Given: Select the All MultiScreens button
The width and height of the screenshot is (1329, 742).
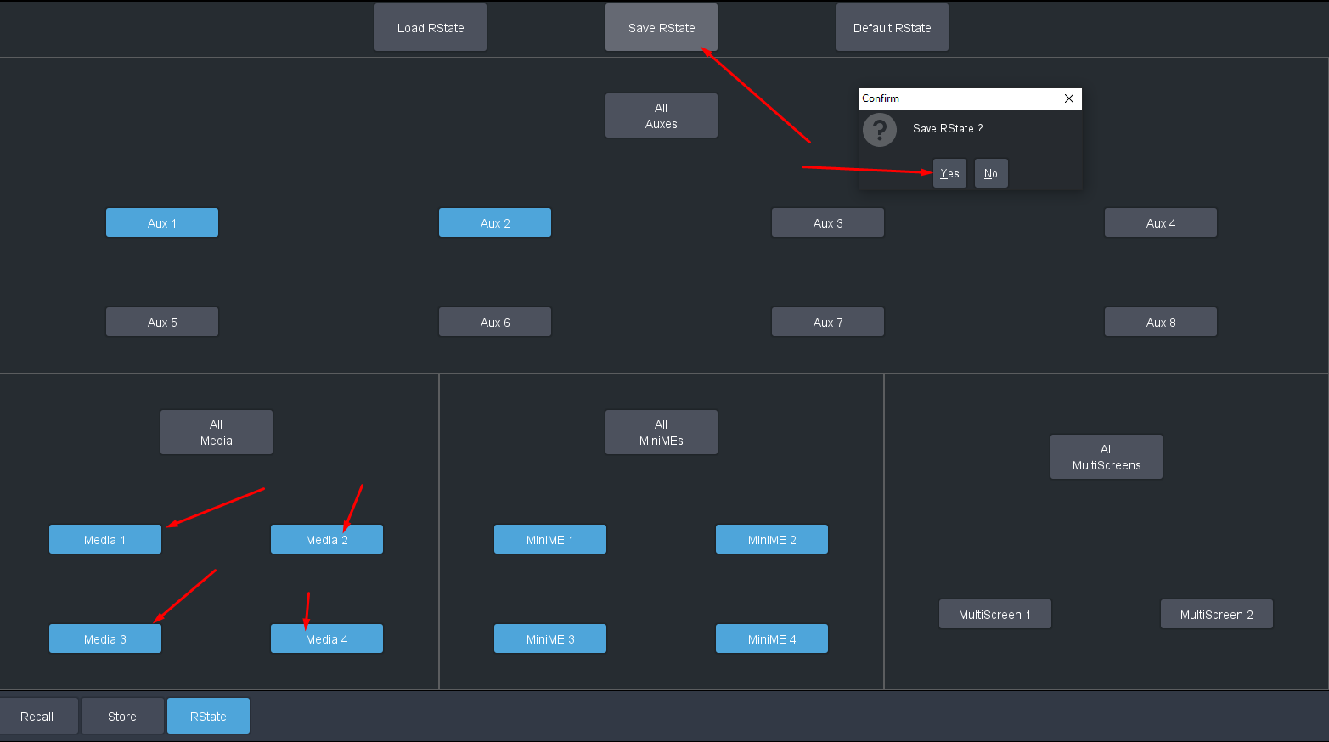Looking at the screenshot, I should tap(1107, 457).
